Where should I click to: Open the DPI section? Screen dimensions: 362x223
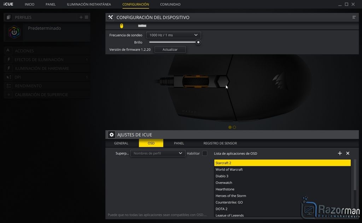[47, 77]
